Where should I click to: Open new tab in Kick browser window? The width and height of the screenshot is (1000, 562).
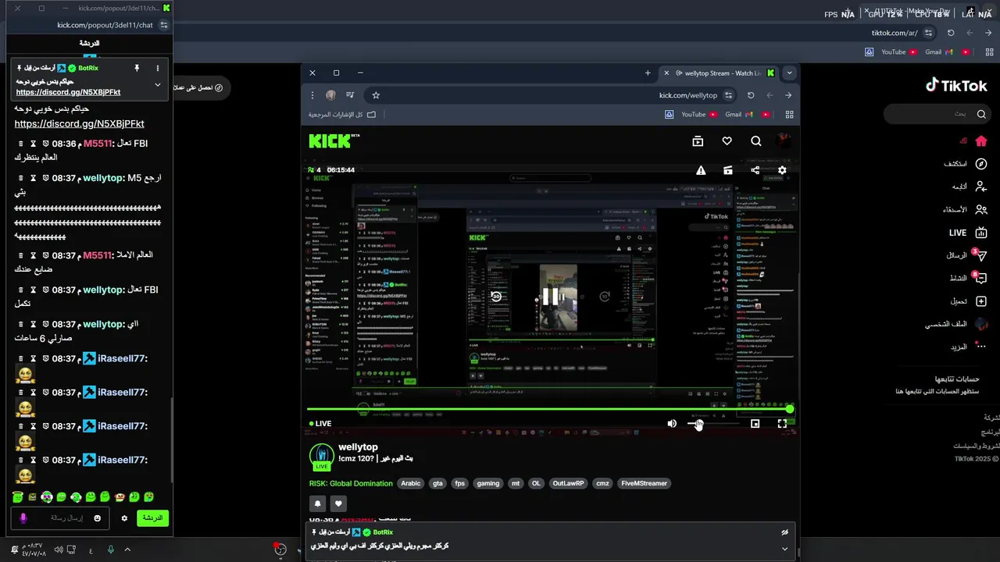point(648,73)
